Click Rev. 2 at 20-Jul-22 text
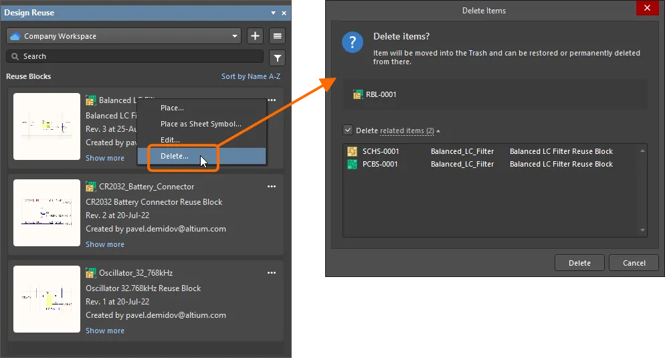665x358 pixels. point(118,215)
